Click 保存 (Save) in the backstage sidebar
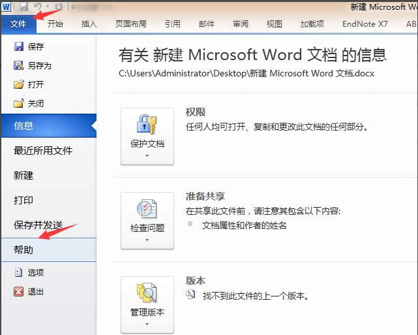The width and height of the screenshot is (418, 335). click(x=35, y=47)
